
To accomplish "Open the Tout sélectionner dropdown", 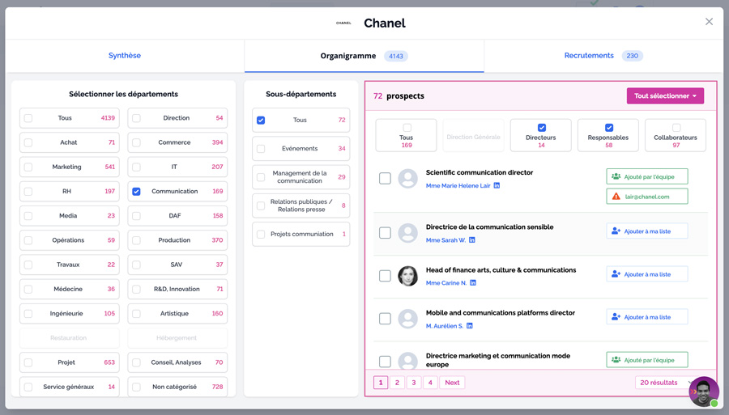I will click(665, 95).
